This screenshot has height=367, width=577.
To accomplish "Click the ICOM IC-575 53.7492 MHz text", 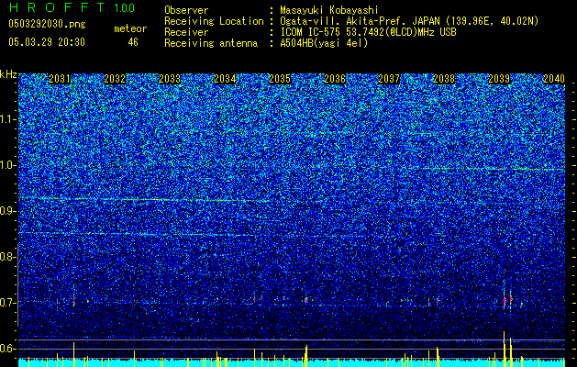I will (x=368, y=32).
